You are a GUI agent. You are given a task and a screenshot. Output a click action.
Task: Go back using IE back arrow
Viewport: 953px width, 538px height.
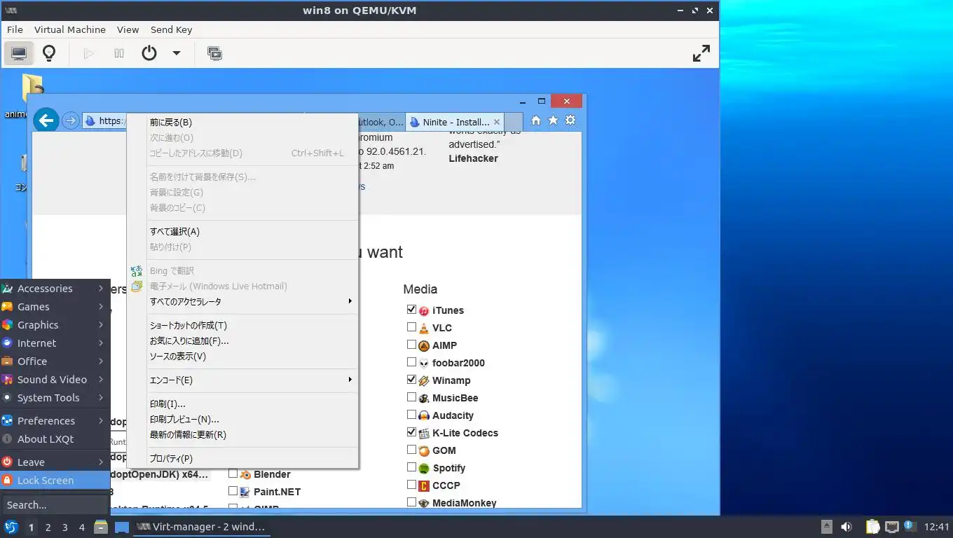pyautogui.click(x=46, y=120)
